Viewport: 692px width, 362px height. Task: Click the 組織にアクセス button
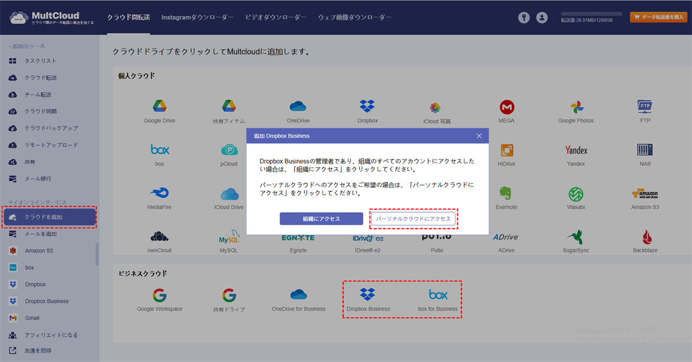tap(321, 219)
